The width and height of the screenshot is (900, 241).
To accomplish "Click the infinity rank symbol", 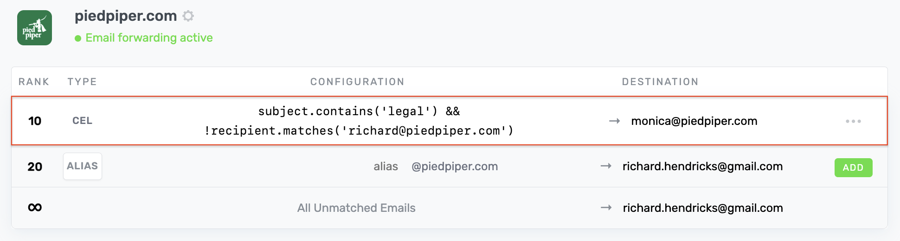I will [35, 208].
